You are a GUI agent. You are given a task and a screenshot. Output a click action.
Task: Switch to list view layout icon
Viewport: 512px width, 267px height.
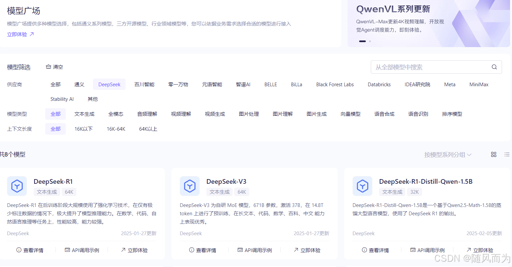507,155
